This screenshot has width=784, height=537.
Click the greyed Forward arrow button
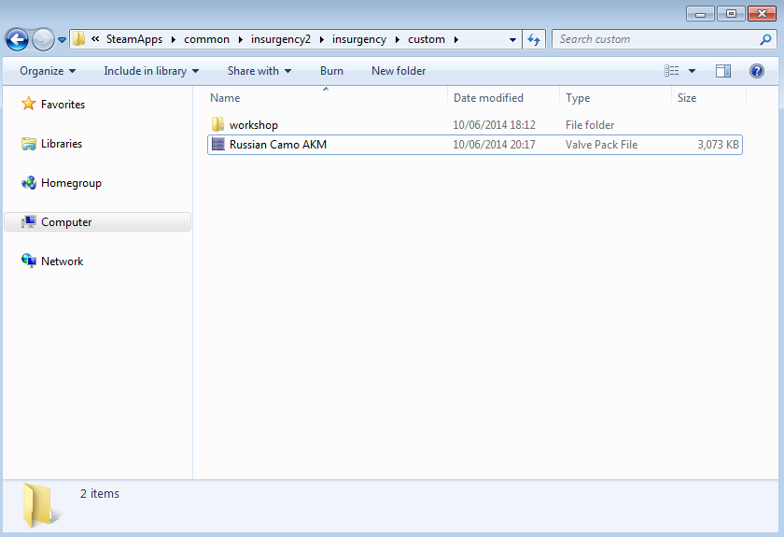click(43, 39)
